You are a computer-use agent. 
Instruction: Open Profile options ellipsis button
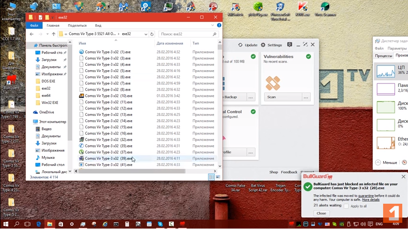(x=250, y=152)
